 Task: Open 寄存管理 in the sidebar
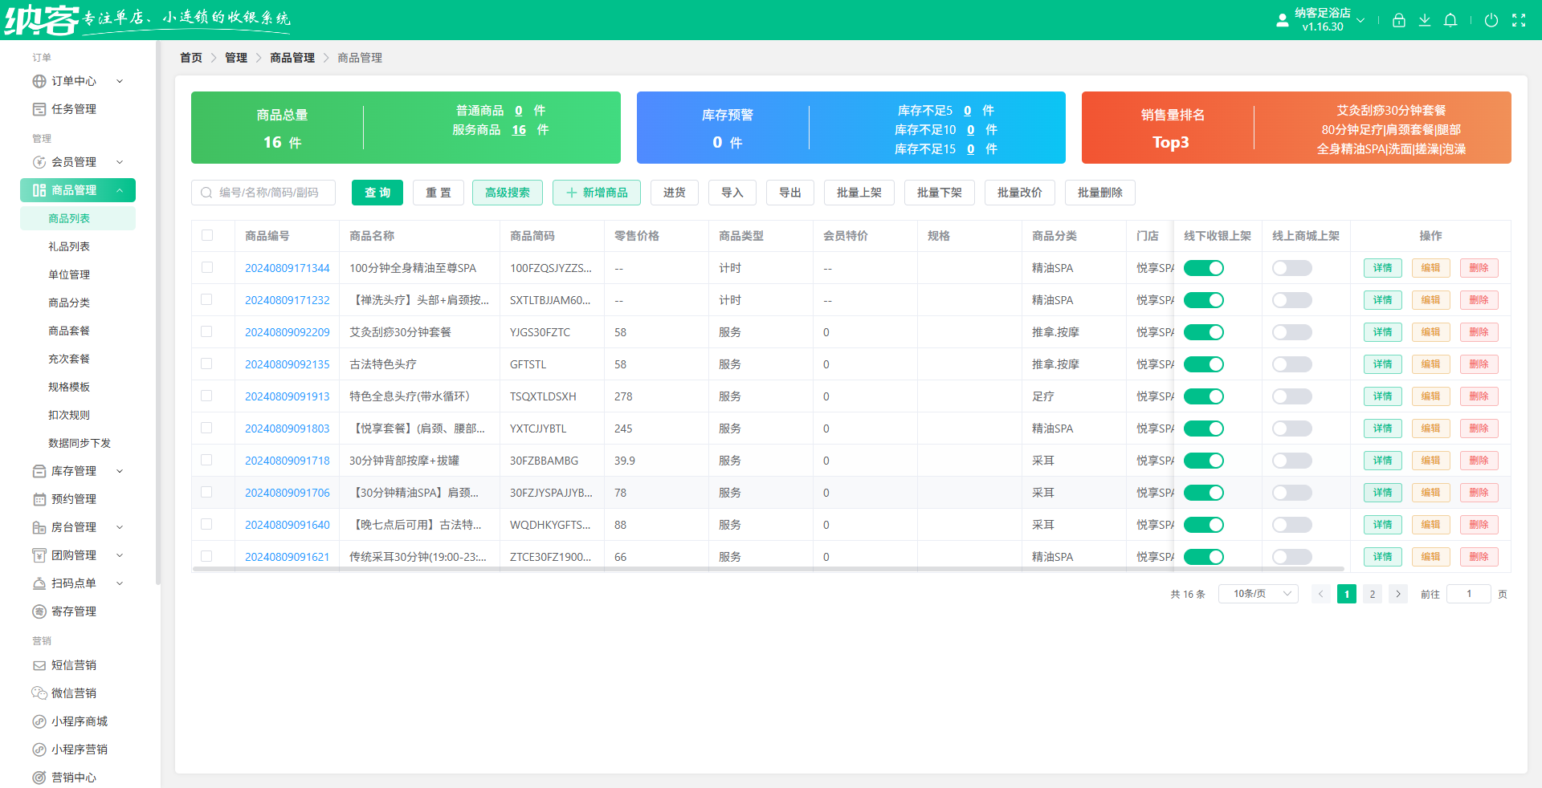coord(73,611)
